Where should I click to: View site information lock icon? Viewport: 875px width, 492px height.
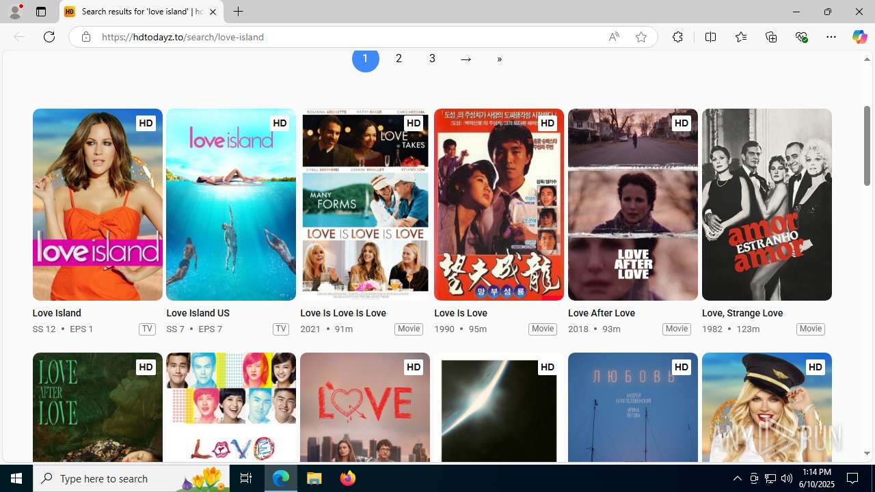[x=85, y=37]
